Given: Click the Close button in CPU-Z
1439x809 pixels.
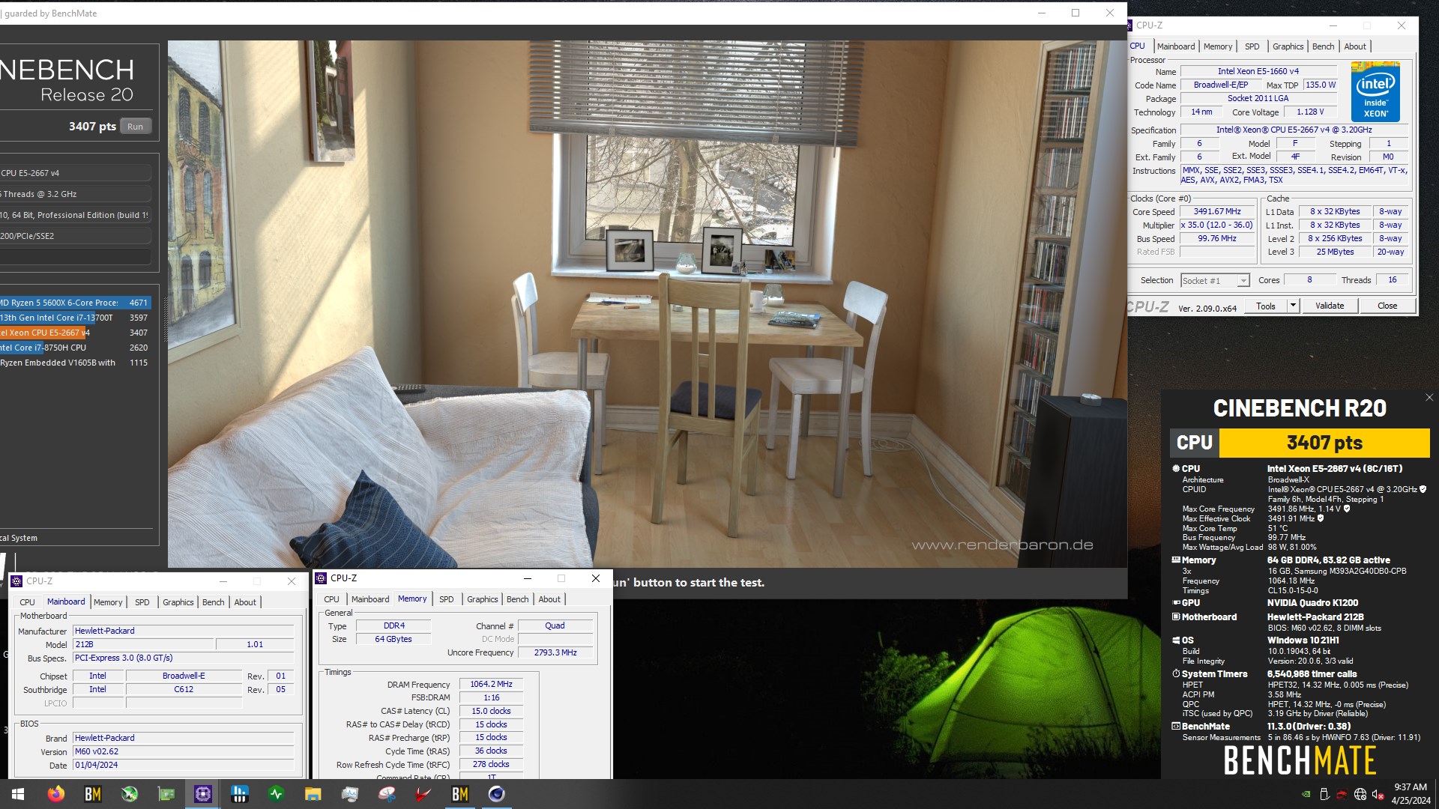Looking at the screenshot, I should click(1387, 306).
